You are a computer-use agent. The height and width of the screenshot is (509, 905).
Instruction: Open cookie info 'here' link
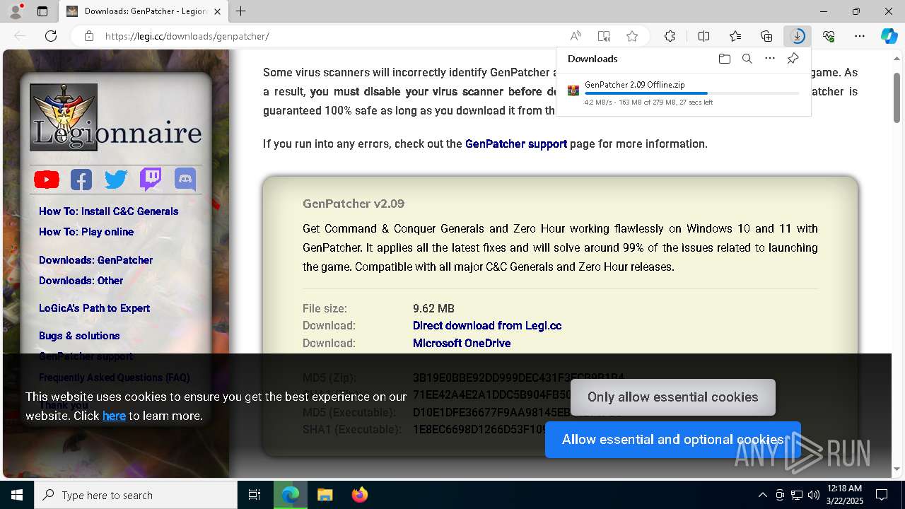(x=114, y=416)
